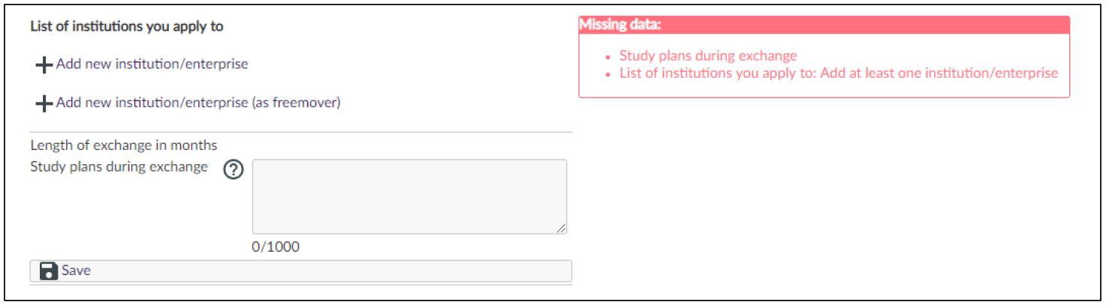Click the "Length of exchange in months" label
Screen dimensions: 1106x308
pyautogui.click(x=123, y=145)
